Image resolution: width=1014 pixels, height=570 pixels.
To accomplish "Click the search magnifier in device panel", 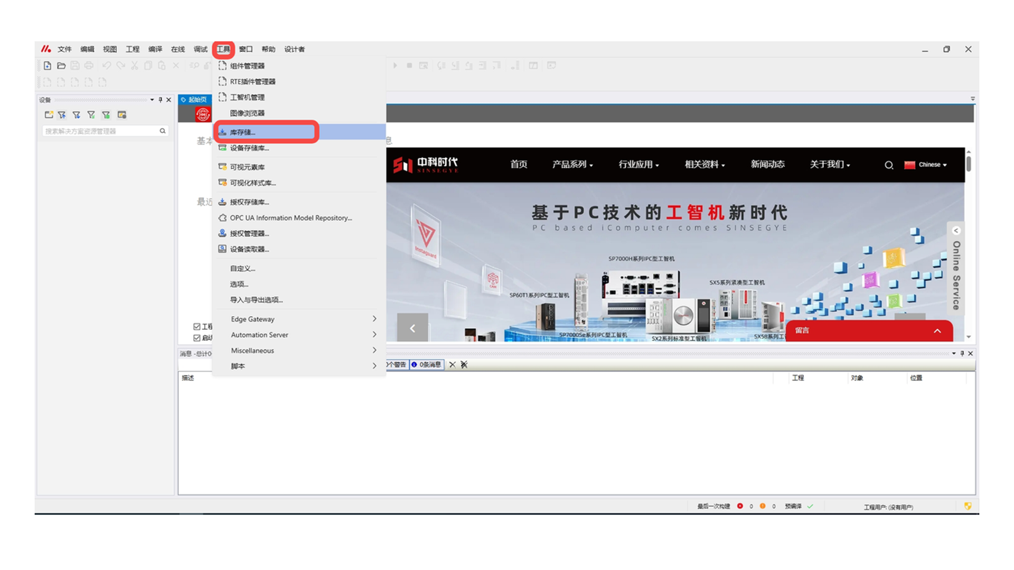I will [x=163, y=131].
